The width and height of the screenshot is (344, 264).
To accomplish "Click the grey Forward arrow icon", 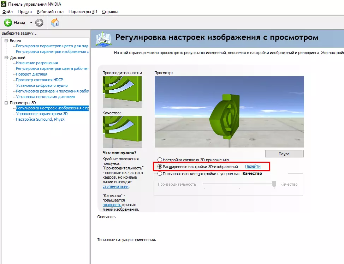I will (39, 23).
